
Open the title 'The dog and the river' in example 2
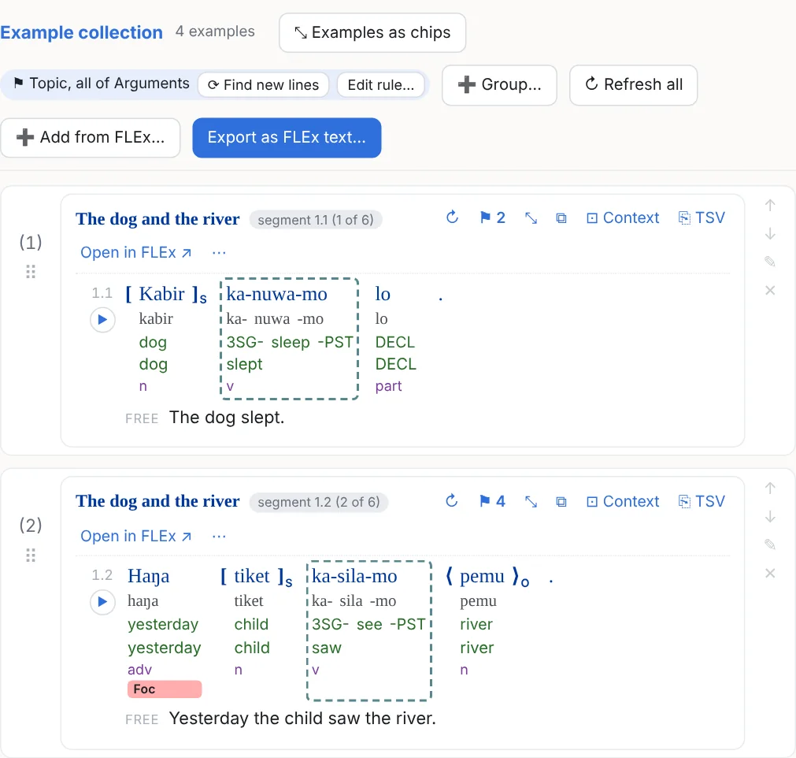click(x=157, y=501)
